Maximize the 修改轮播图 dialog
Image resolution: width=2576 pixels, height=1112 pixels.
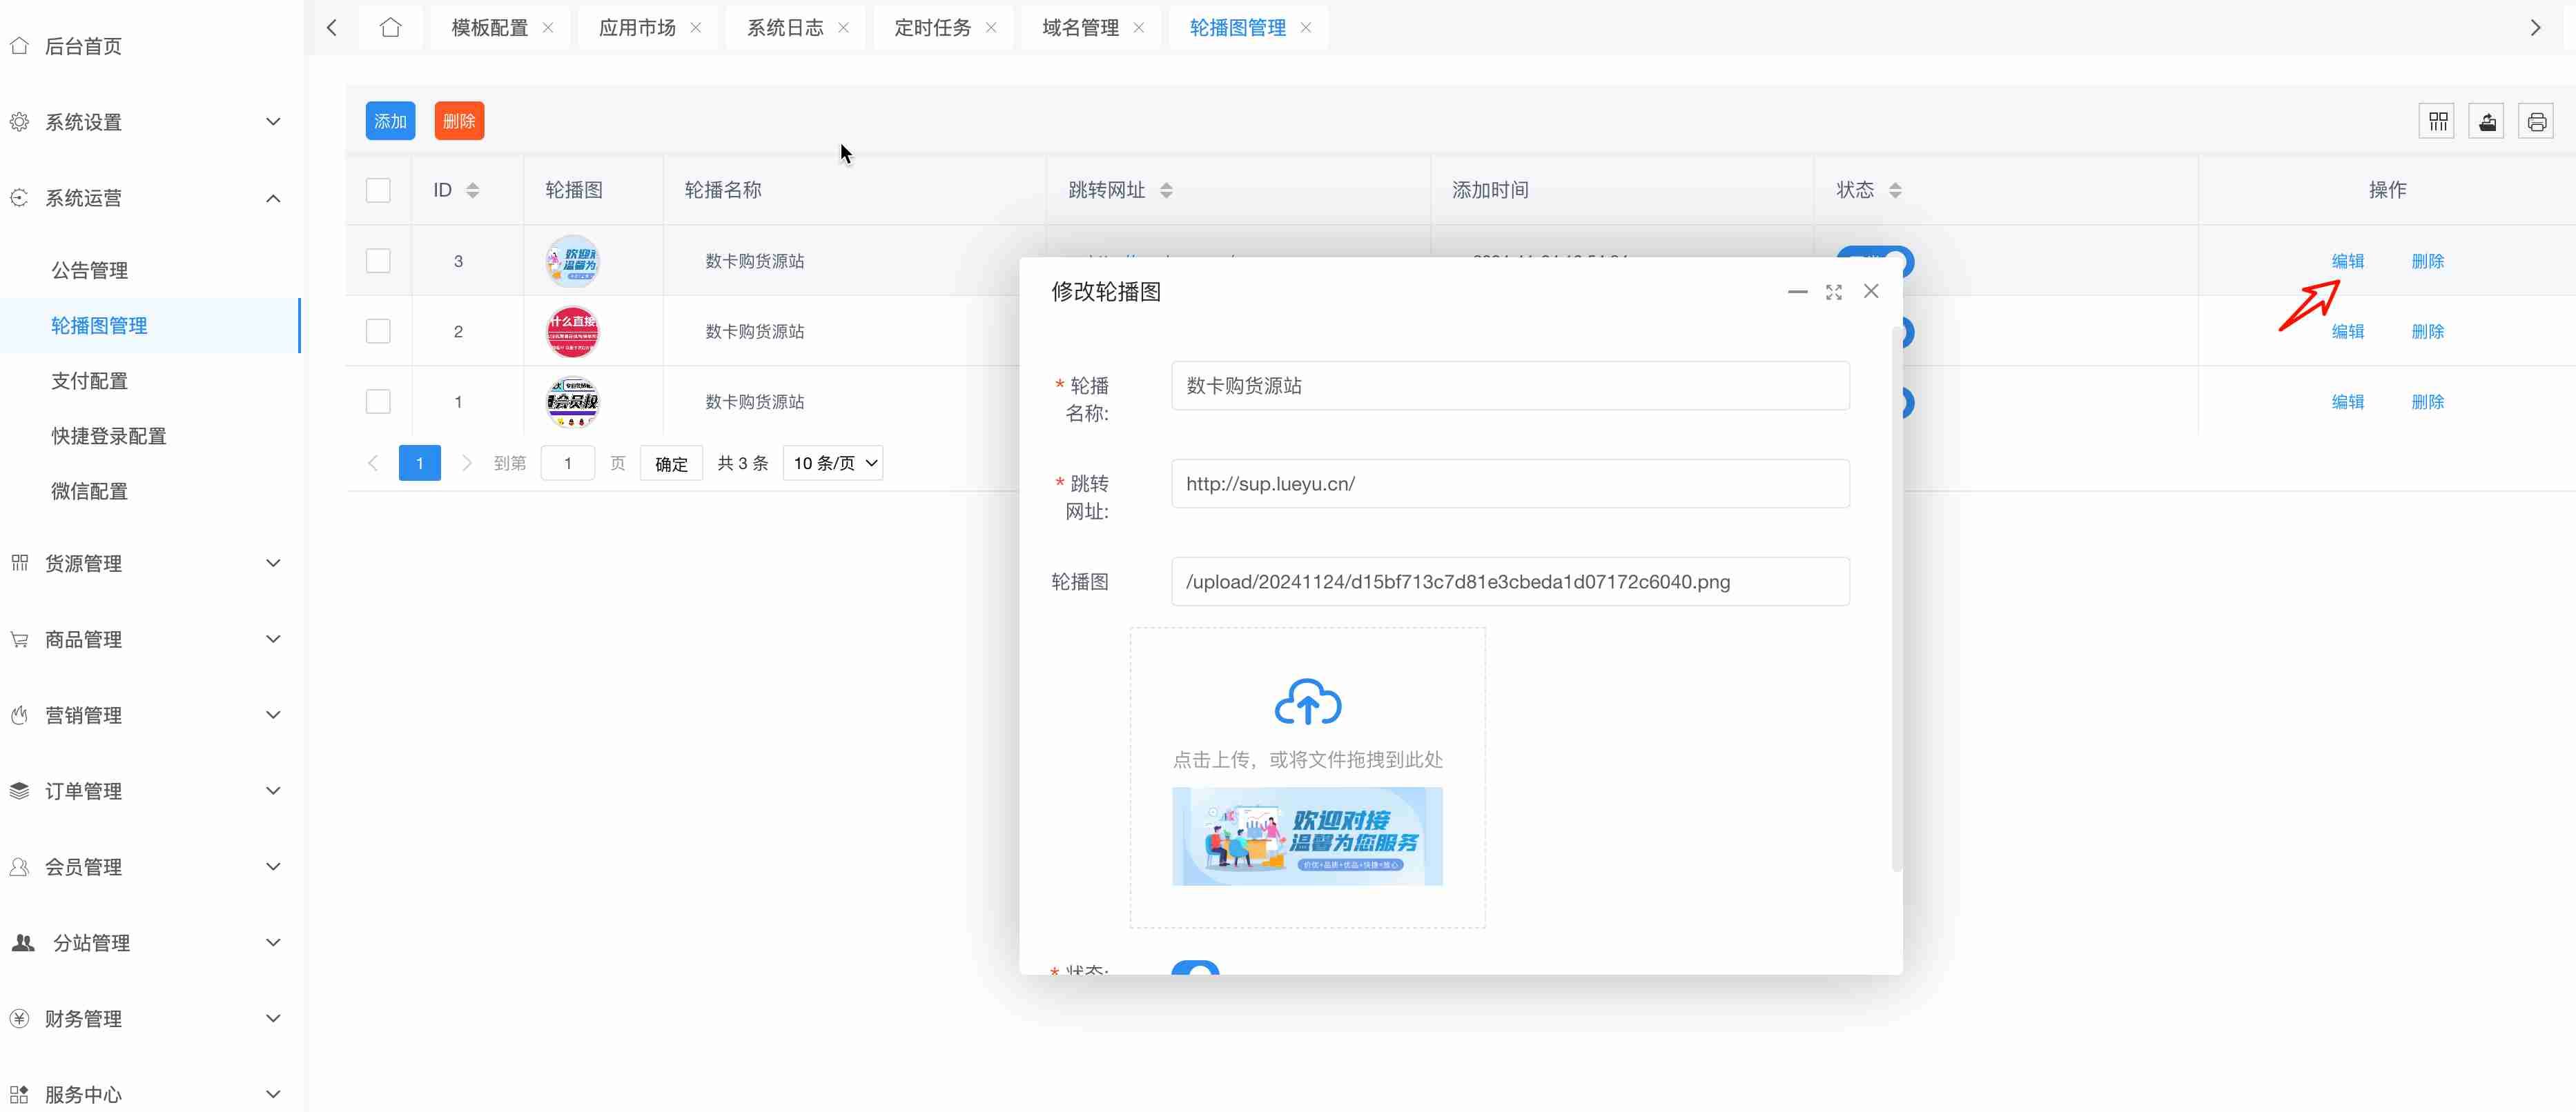pos(1833,292)
